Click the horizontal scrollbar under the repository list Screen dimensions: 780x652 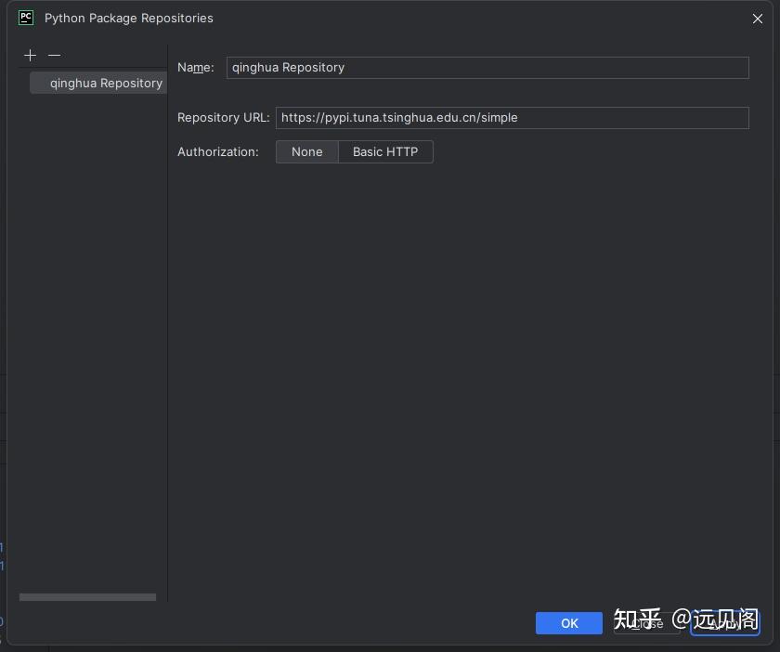point(87,597)
